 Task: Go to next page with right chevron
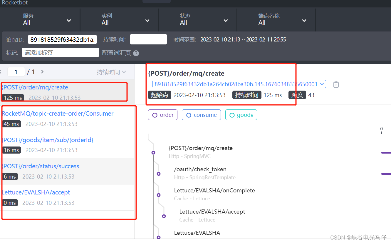coord(42,71)
